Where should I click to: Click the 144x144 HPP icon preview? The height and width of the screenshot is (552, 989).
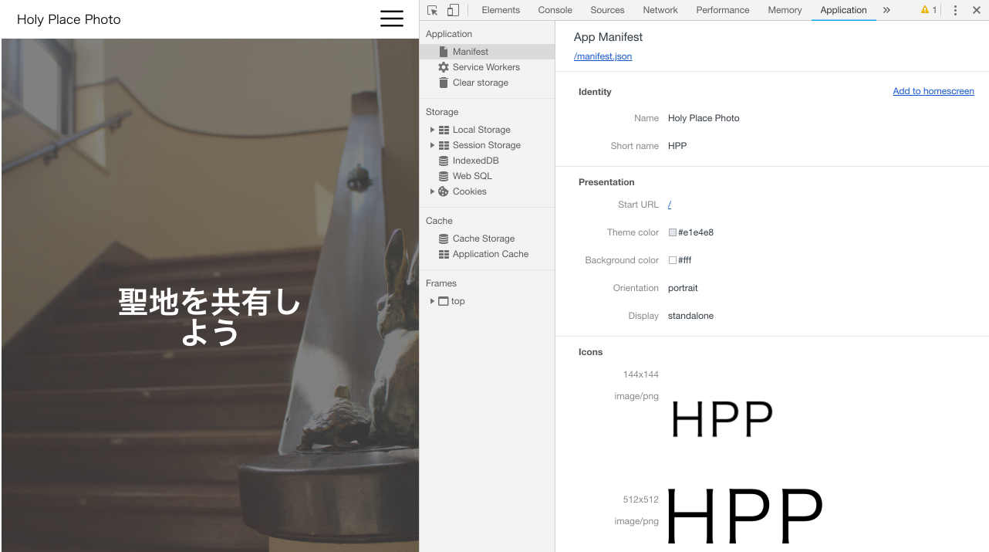[x=723, y=419]
